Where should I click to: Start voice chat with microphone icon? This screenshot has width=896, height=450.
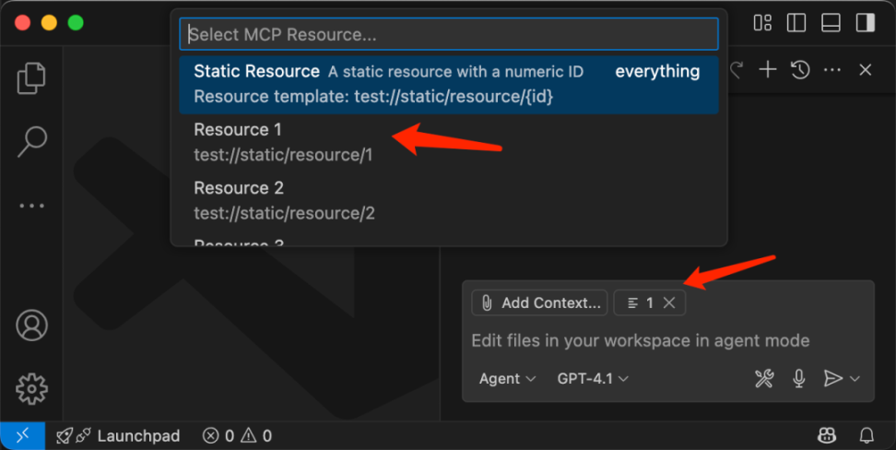click(x=799, y=378)
